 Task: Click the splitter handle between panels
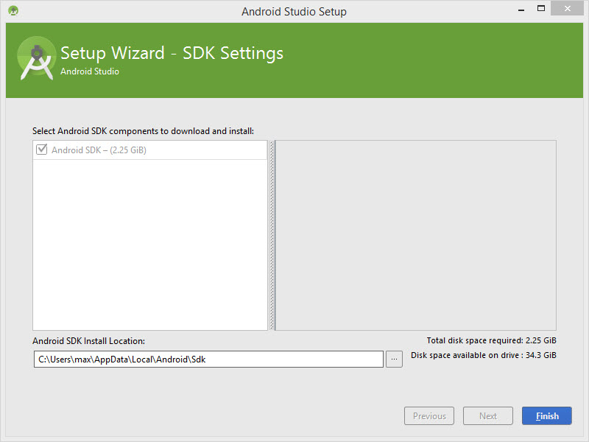(272, 236)
